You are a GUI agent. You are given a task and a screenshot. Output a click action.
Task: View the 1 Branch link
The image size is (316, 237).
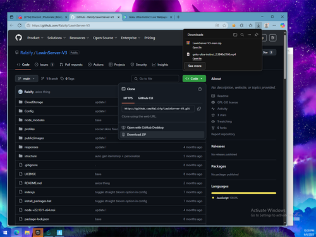pyautogui.click(x=50, y=78)
